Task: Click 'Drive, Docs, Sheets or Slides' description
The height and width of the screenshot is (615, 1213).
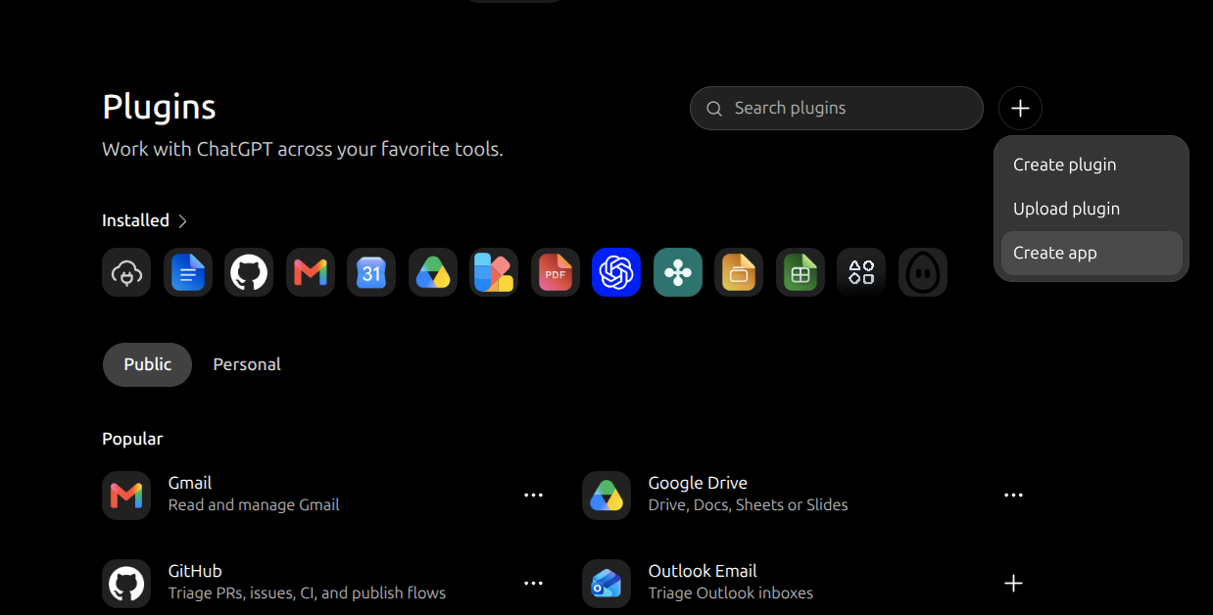Action: point(749,505)
